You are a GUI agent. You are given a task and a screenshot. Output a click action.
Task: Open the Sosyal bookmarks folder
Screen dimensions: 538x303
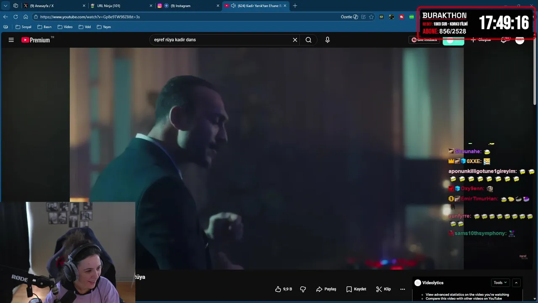coord(24,27)
